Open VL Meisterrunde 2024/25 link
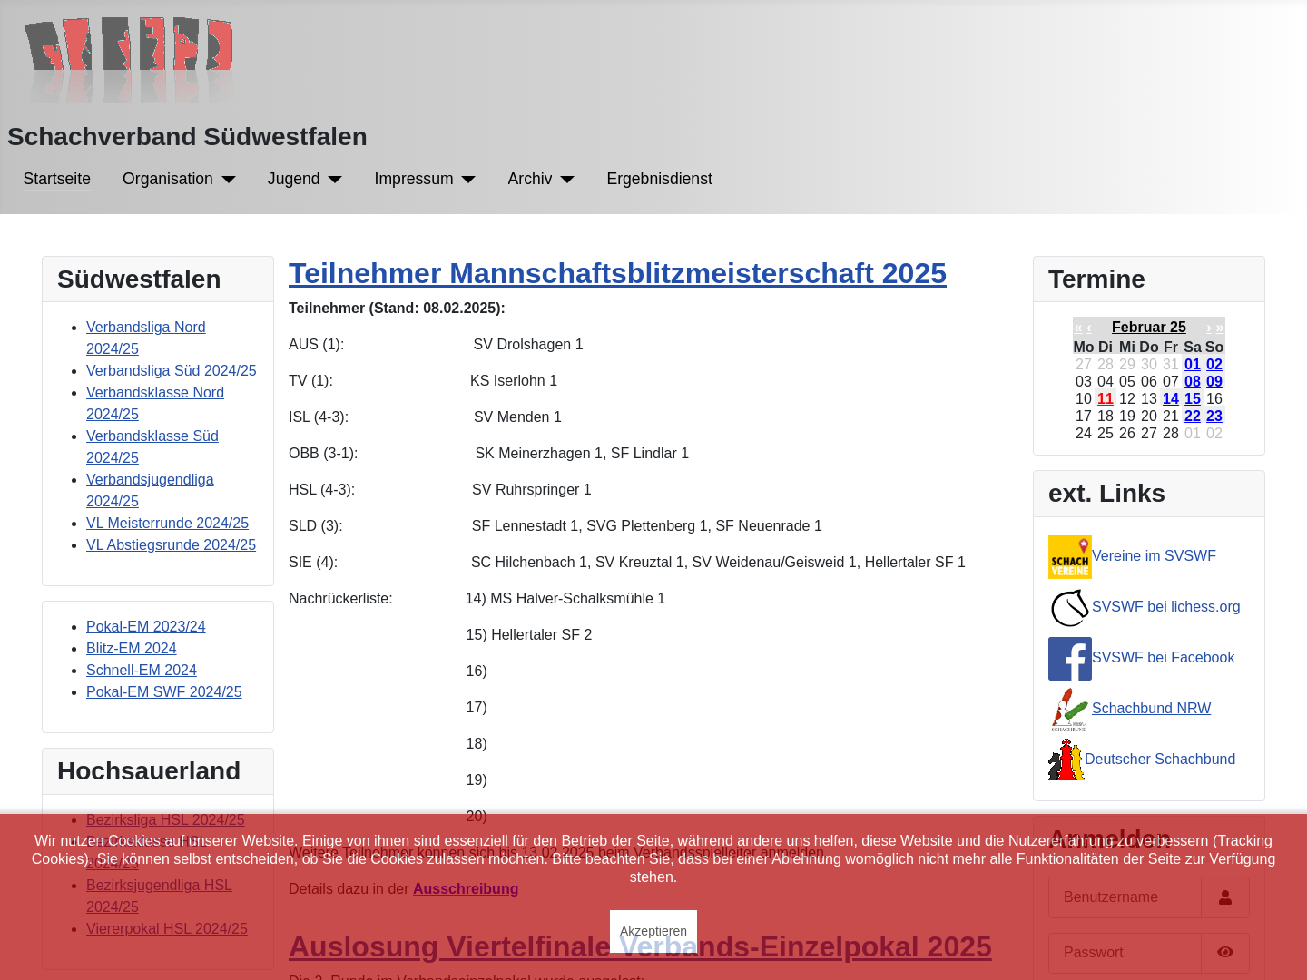Viewport: 1307px width, 980px height. click(167, 523)
